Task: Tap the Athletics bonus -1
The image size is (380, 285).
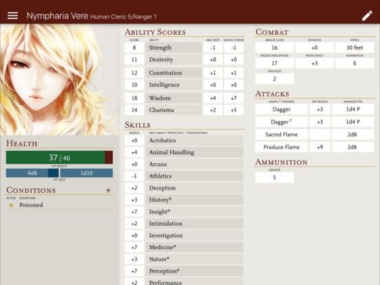Action: pyautogui.click(x=134, y=176)
